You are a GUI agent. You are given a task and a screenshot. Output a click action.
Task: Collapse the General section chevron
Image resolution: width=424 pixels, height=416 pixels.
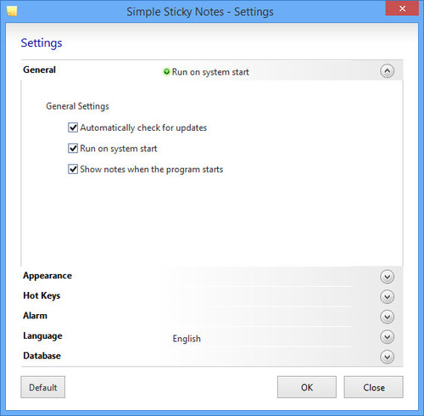387,71
